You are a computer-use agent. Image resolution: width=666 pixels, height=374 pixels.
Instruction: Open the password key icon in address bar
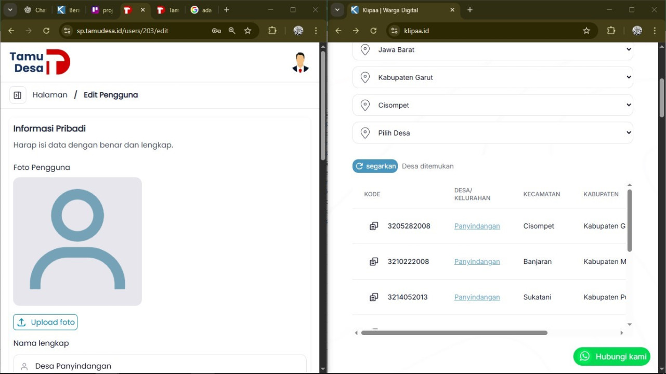pos(216,31)
